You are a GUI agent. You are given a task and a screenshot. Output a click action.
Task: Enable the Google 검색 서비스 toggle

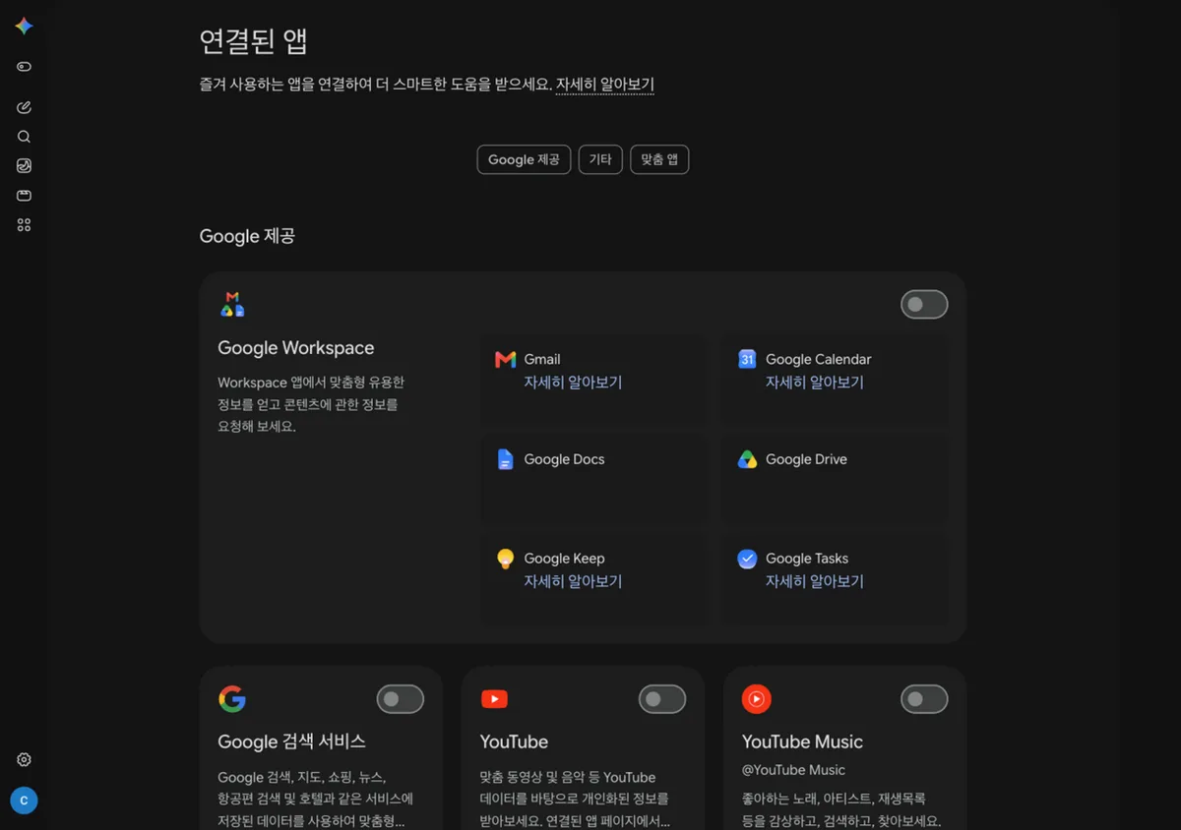tap(401, 699)
